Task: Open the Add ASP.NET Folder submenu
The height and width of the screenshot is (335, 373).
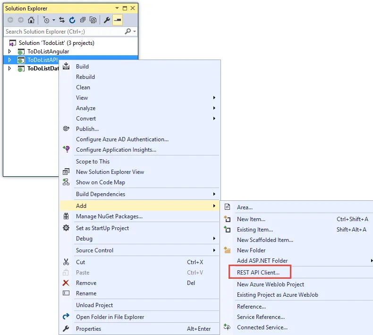Action: pos(297,261)
